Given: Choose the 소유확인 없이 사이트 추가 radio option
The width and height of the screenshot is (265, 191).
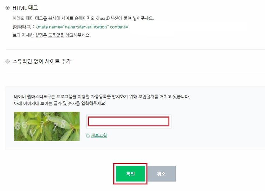Looking at the screenshot, I should pos(7,61).
